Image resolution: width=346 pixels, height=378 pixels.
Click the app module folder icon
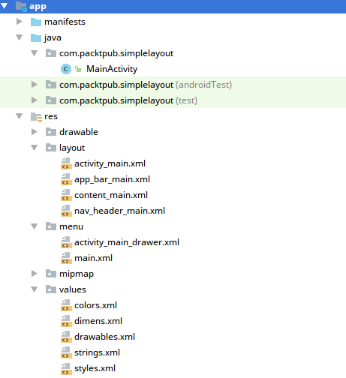[x=21, y=6]
